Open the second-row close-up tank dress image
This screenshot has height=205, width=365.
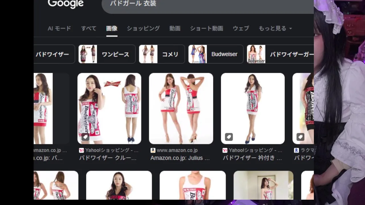tap(193, 185)
